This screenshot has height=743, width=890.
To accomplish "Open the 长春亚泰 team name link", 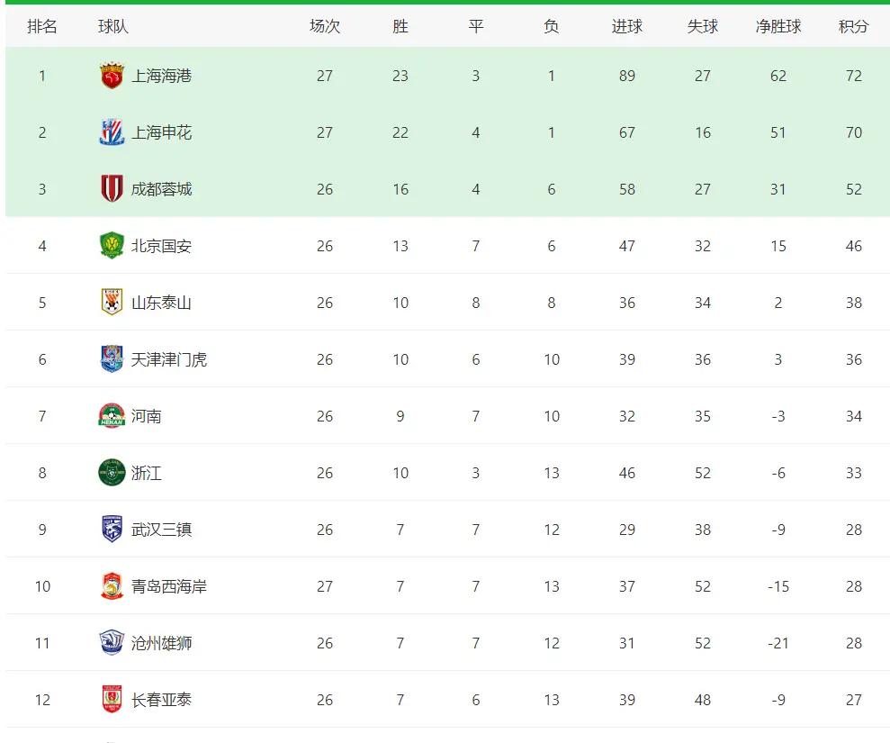I will coord(162,700).
